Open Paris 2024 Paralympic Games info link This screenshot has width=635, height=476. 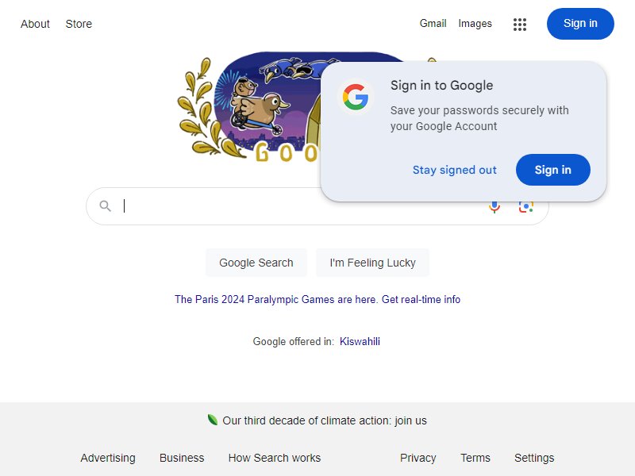pyautogui.click(x=317, y=299)
